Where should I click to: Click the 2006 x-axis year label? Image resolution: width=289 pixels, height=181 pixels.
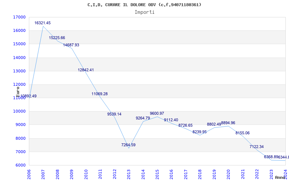point(29,174)
